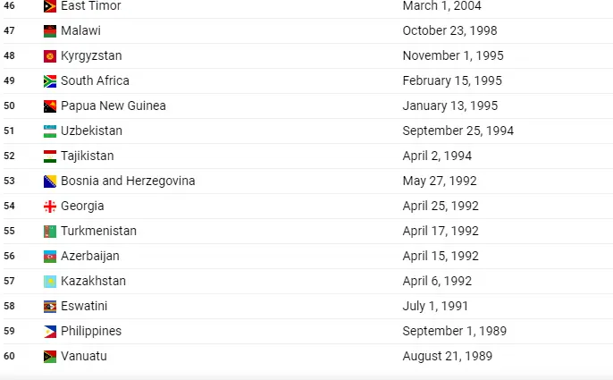Click the Kyrgyzstan flag icon
This screenshot has height=380, width=613.
(50, 56)
